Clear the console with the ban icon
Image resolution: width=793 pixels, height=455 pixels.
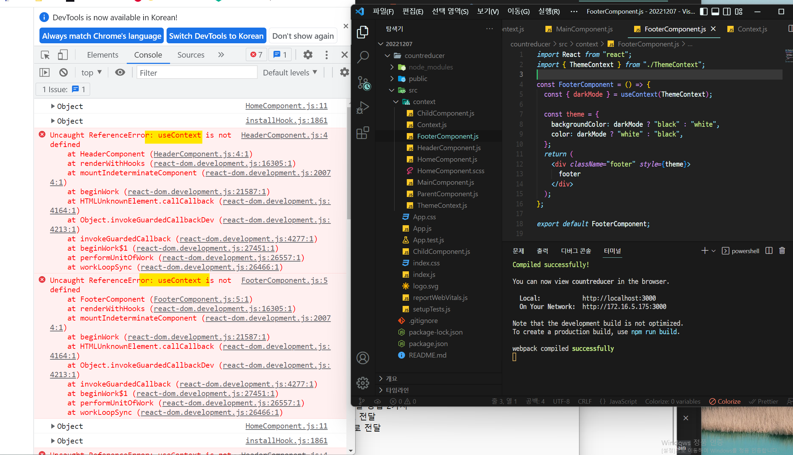[63, 72]
